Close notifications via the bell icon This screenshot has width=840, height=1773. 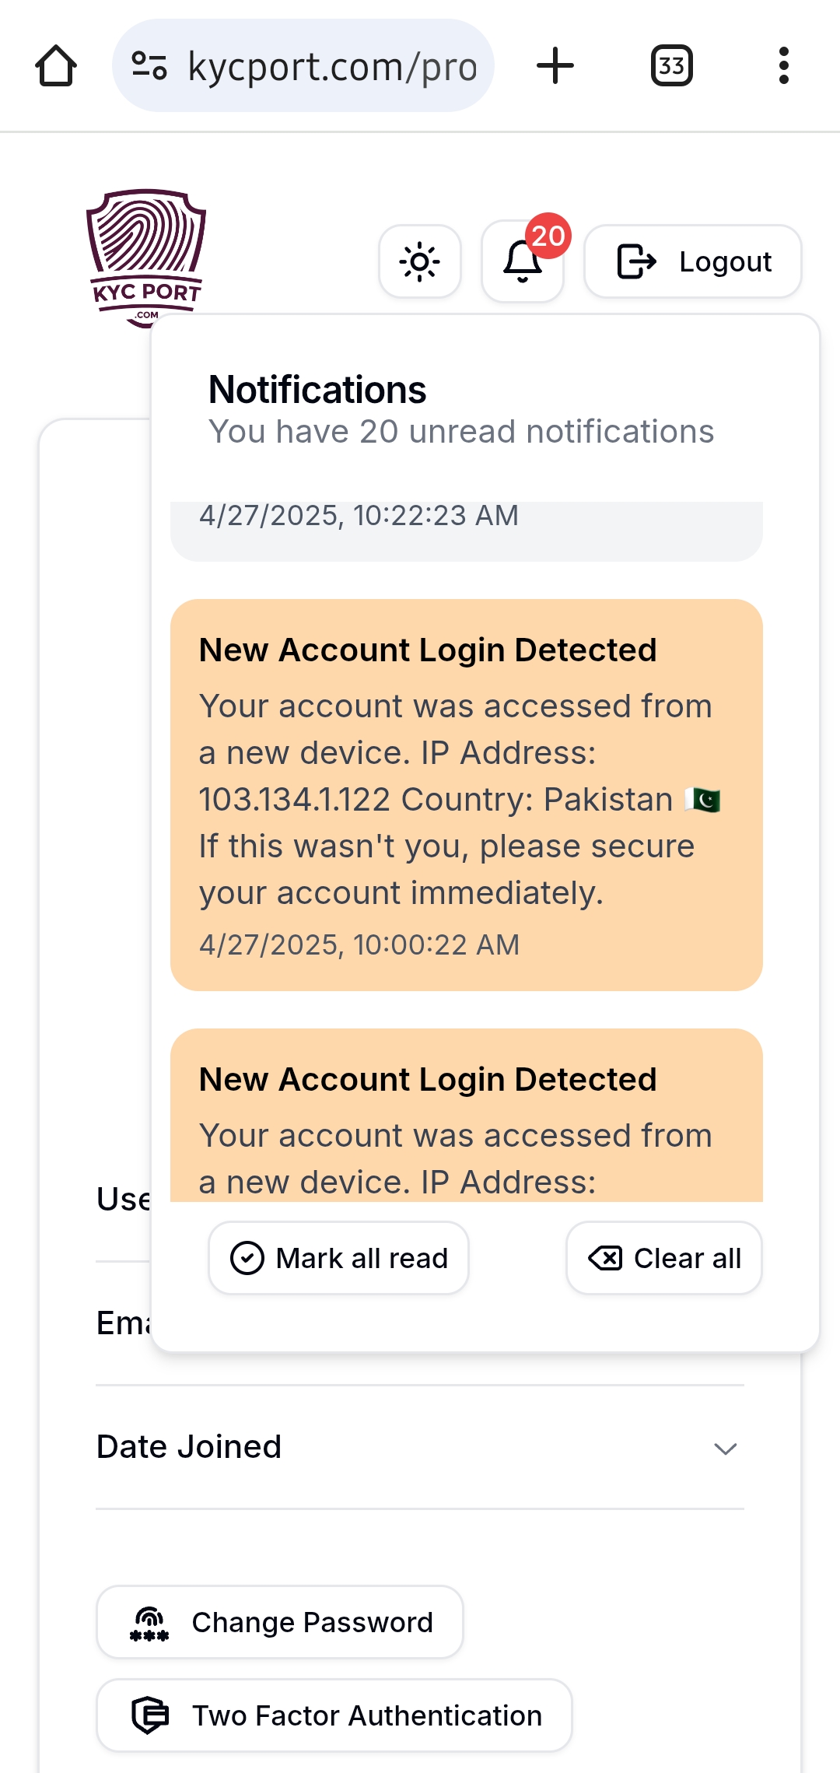521,262
